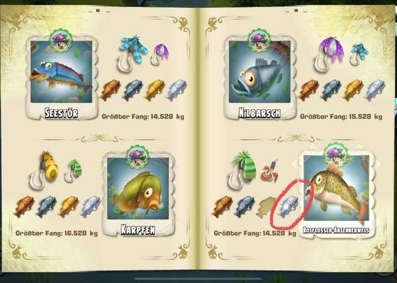Image resolution: width=397 pixels, height=283 pixels.
Task: Open the Seestör fish picture
Action: click(61, 72)
